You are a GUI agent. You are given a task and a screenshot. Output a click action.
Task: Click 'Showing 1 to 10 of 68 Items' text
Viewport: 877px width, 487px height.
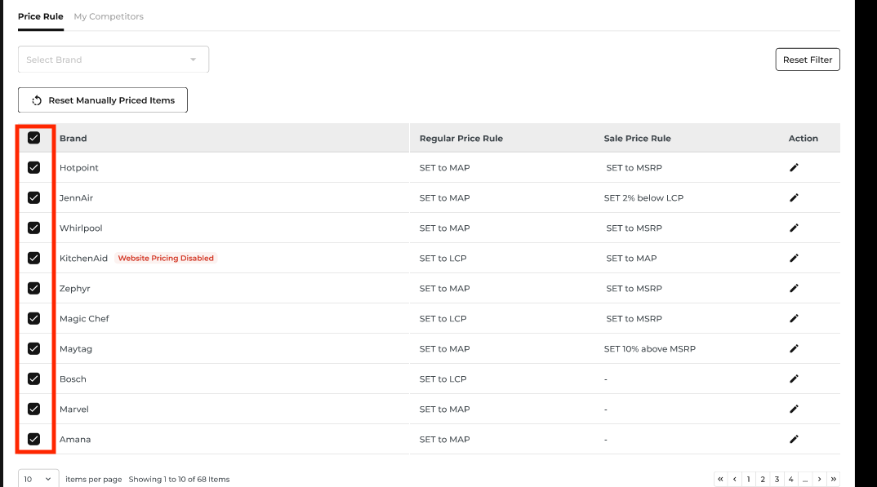click(179, 479)
